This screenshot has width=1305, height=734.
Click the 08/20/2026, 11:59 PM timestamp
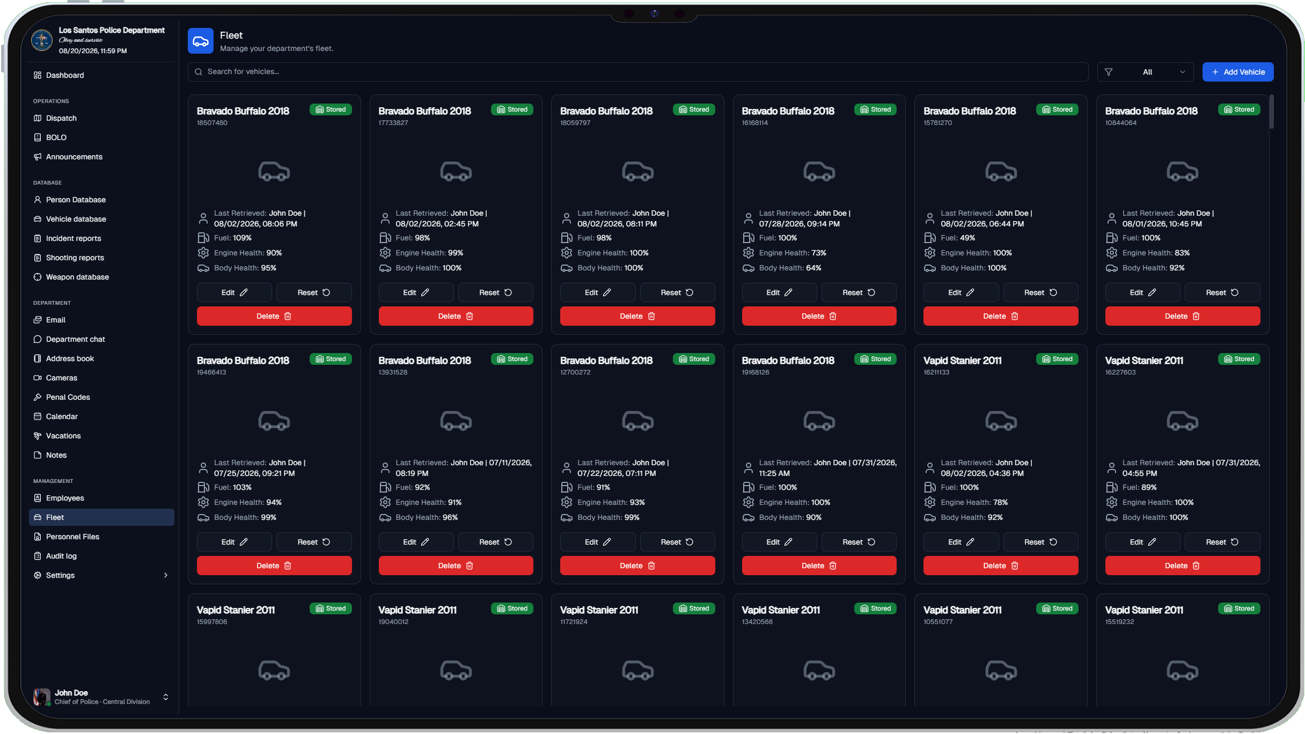[x=93, y=51]
